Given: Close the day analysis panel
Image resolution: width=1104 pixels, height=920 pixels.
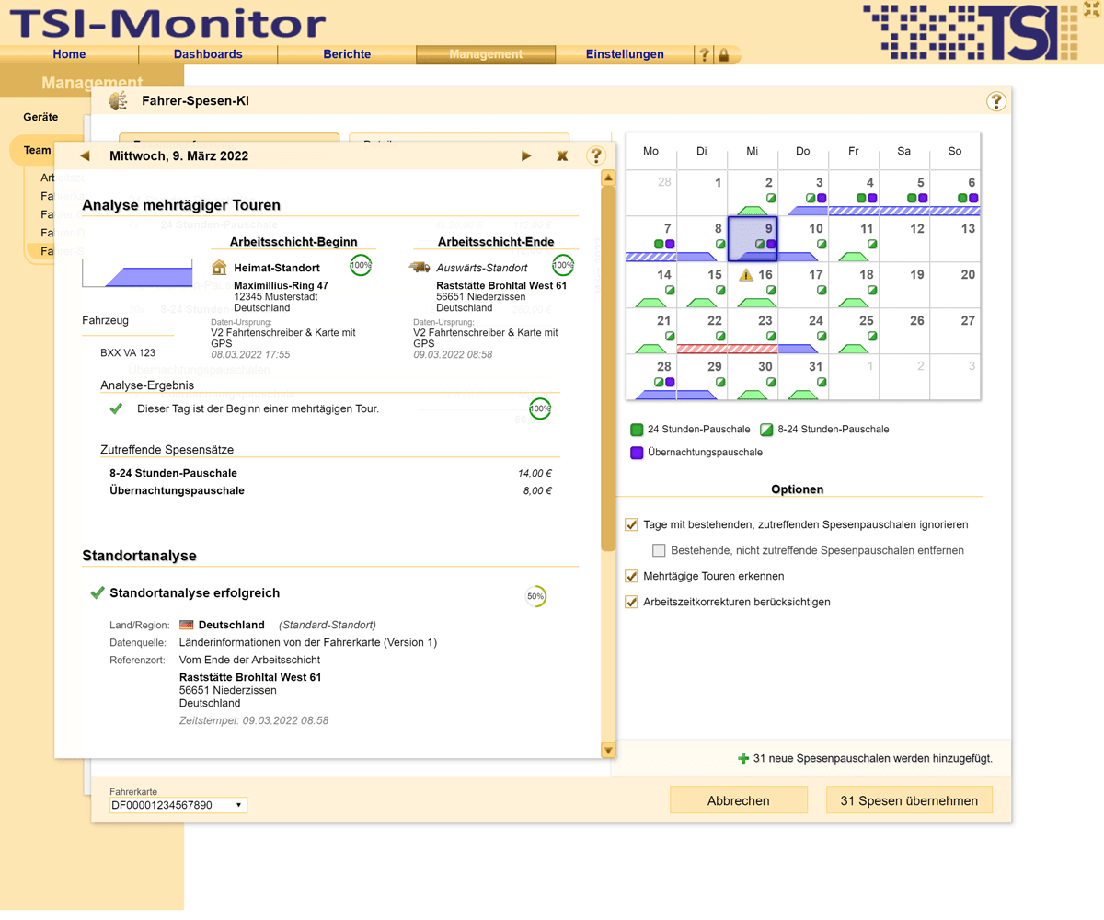Looking at the screenshot, I should (x=562, y=156).
